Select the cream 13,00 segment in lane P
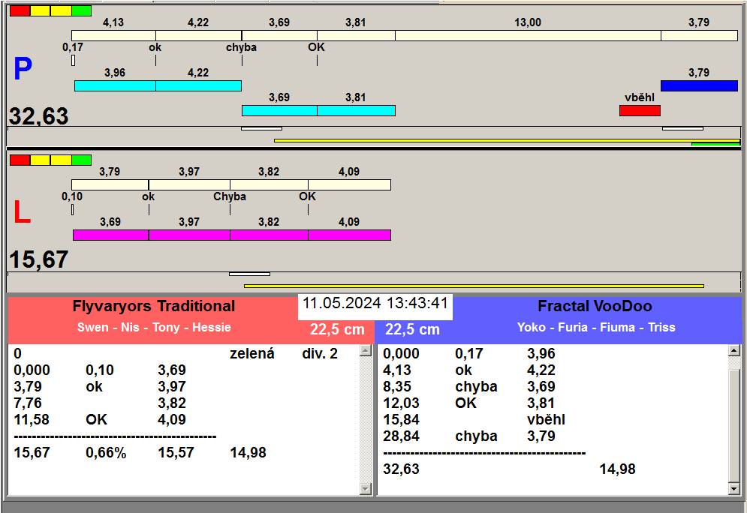747x513 pixels. tap(528, 36)
